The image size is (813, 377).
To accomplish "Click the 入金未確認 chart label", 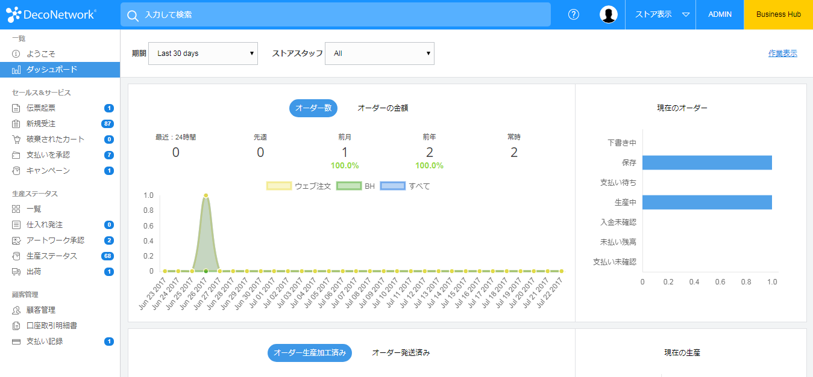I will [x=618, y=222].
